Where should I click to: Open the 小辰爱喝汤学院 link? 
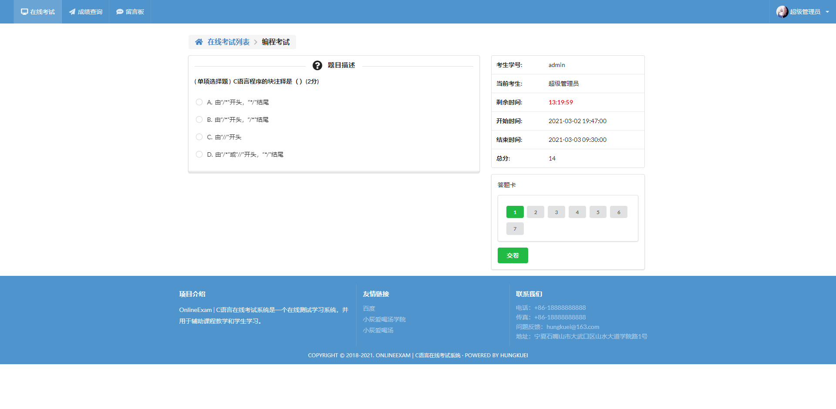(x=384, y=319)
